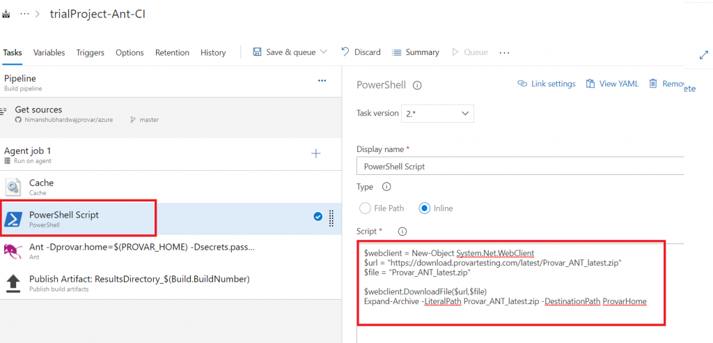Click the PowerShell info icon
Image resolution: width=713 pixels, height=343 pixels.
[418, 85]
